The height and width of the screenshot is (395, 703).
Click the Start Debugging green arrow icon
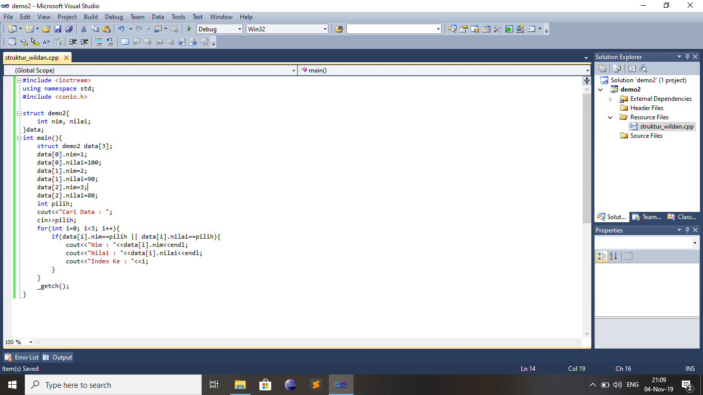coord(189,29)
